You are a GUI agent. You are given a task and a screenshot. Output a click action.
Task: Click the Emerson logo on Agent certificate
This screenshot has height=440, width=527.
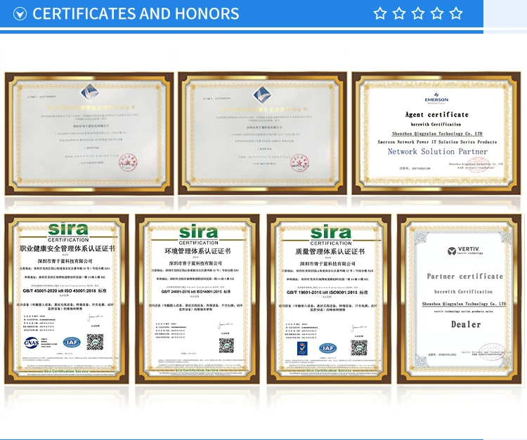tap(436, 98)
